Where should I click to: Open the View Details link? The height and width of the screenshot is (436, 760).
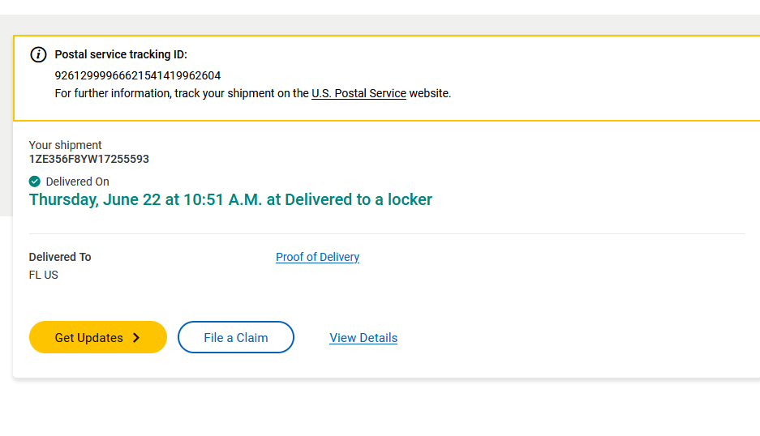point(363,338)
